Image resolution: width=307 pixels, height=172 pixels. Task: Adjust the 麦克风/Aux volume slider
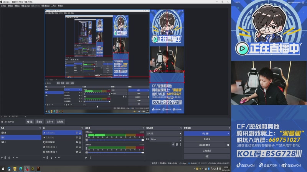[116, 140]
